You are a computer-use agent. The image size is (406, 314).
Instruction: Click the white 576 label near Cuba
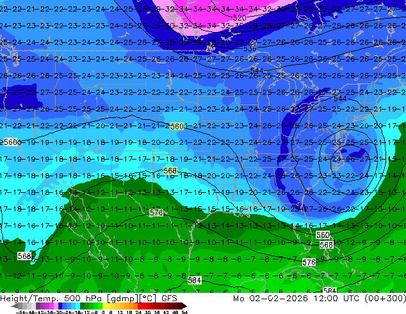point(309,262)
